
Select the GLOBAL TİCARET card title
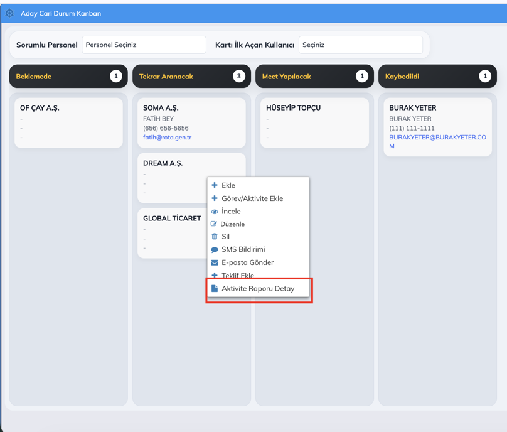pyautogui.click(x=172, y=219)
